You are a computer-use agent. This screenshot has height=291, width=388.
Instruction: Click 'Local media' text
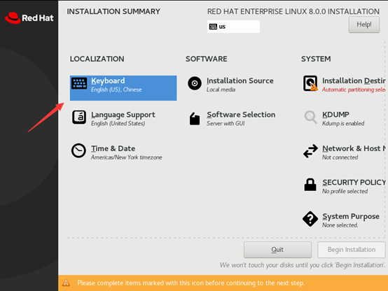point(221,90)
